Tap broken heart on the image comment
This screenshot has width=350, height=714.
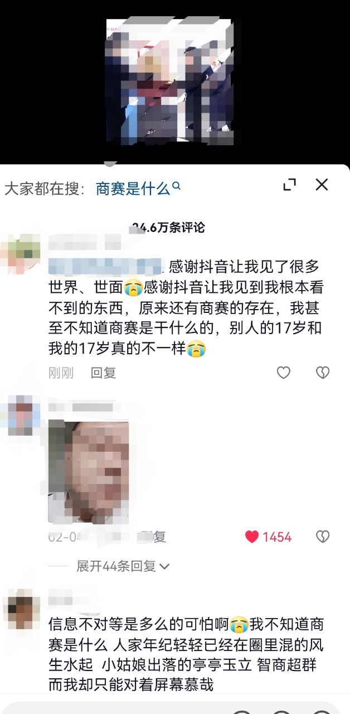323,537
